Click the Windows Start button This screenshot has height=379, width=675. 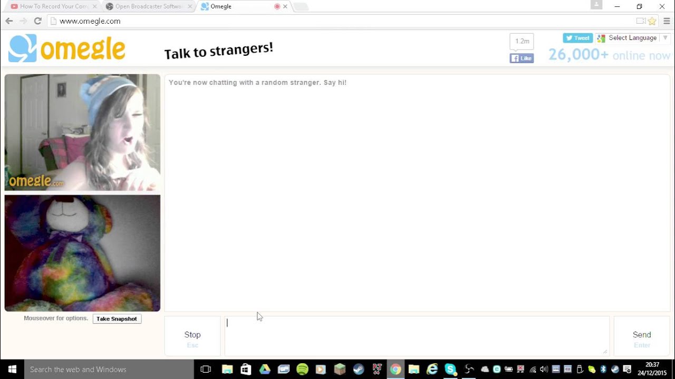pos(12,369)
